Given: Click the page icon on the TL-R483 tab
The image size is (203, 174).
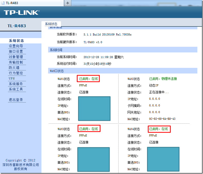Looking at the screenshot, I should 3,3.
